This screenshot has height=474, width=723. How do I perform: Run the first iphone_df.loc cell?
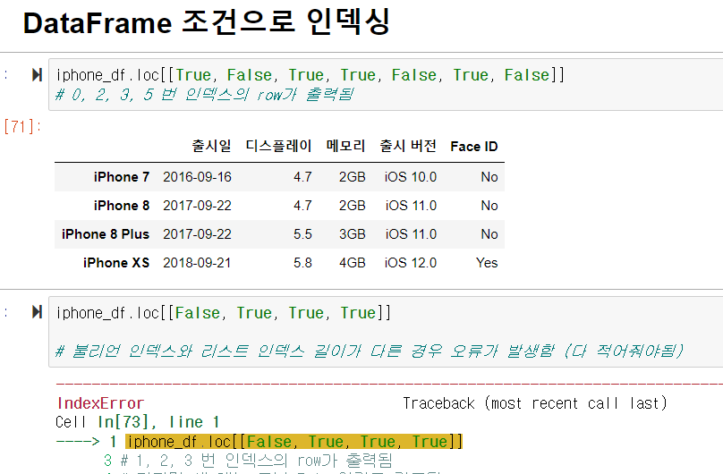tap(37, 74)
